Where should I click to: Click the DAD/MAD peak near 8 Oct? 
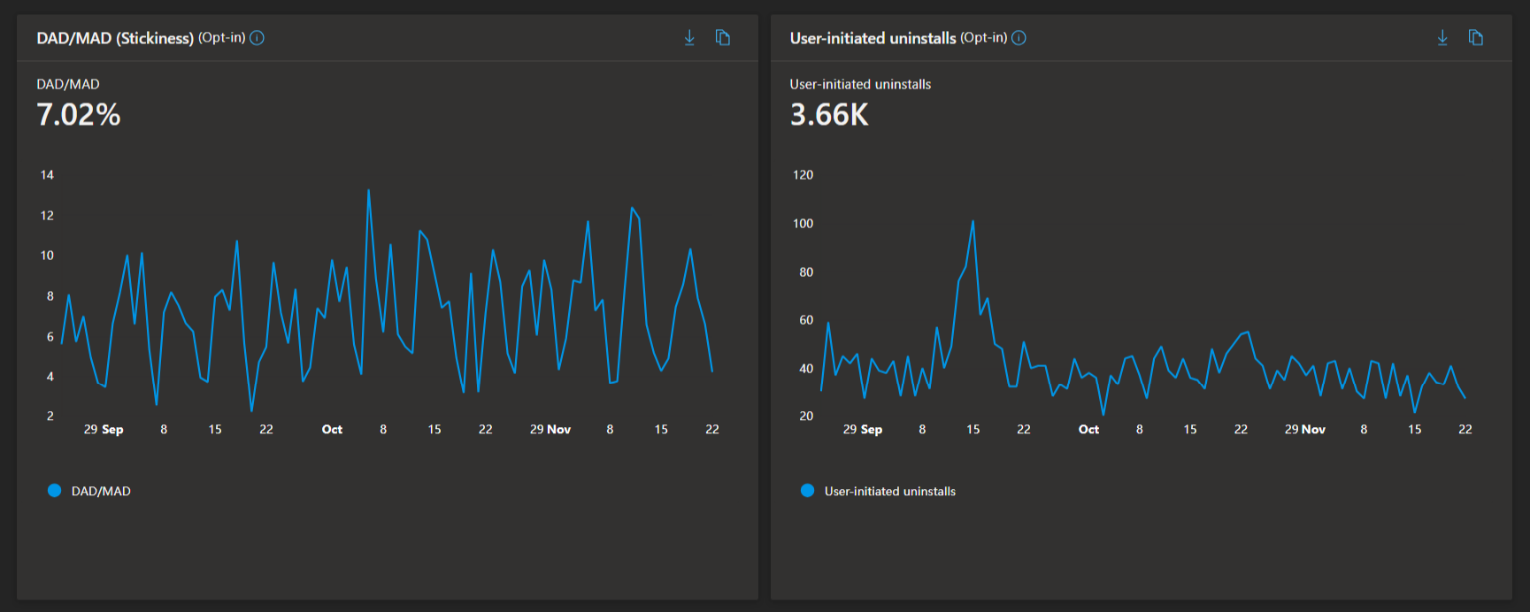(368, 190)
